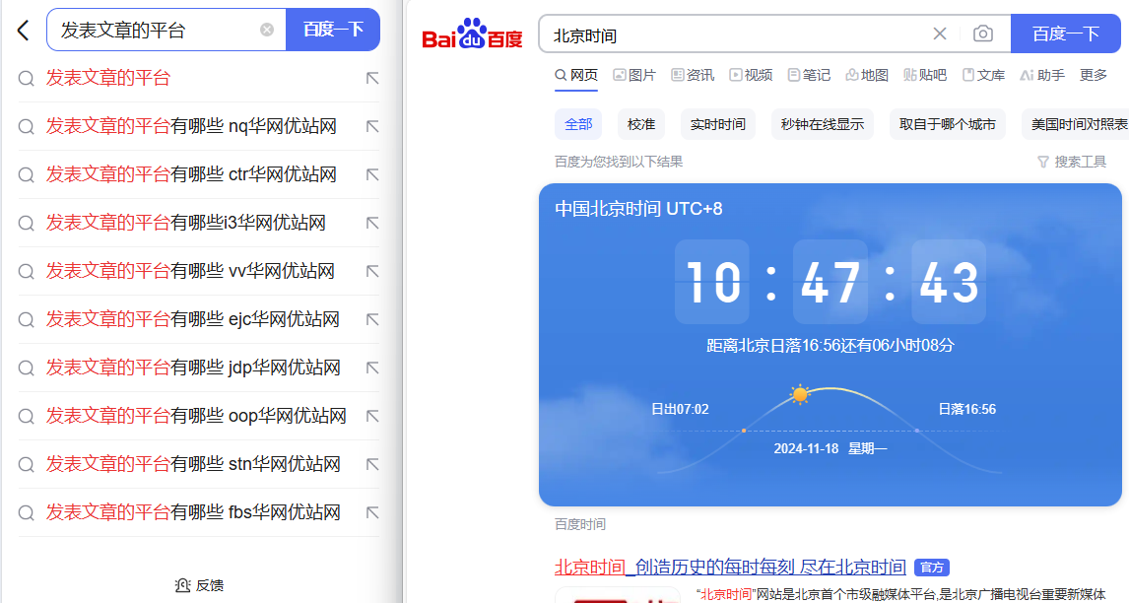
Task: Choose suggestion ending with nq华网优站网
Action: [x=191, y=126]
